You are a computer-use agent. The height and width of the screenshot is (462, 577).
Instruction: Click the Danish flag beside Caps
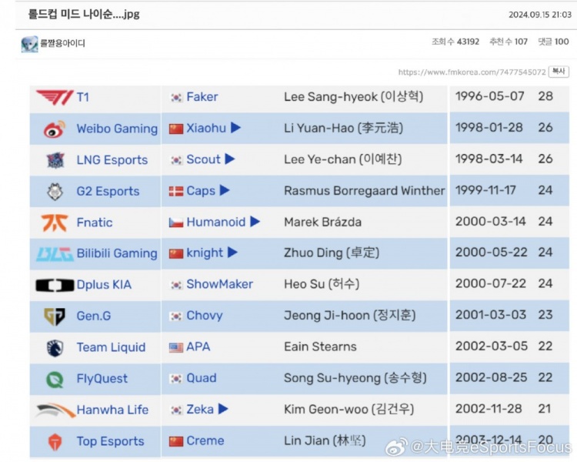click(x=176, y=191)
